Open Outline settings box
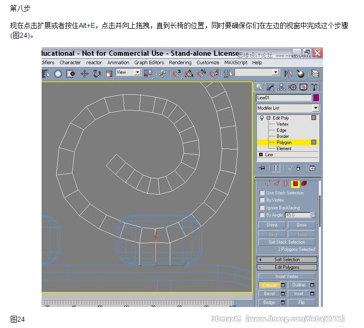The width and height of the screenshot is (364, 328). pyautogui.click(x=312, y=285)
